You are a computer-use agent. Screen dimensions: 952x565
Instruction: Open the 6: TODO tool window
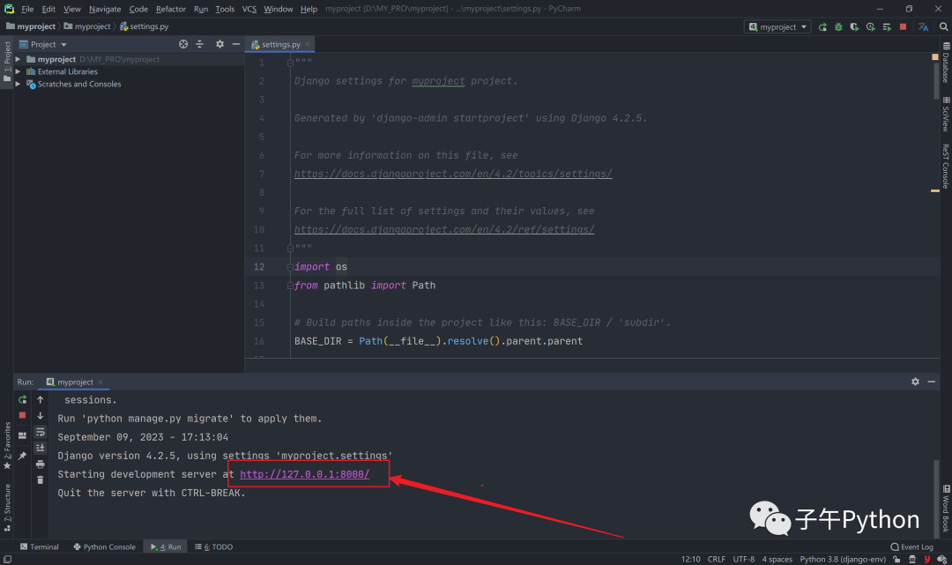(213, 546)
